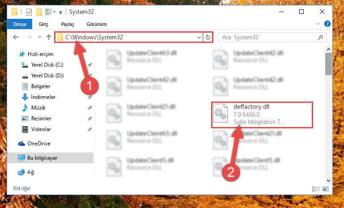Switch to large icons view icon

(x=326, y=189)
